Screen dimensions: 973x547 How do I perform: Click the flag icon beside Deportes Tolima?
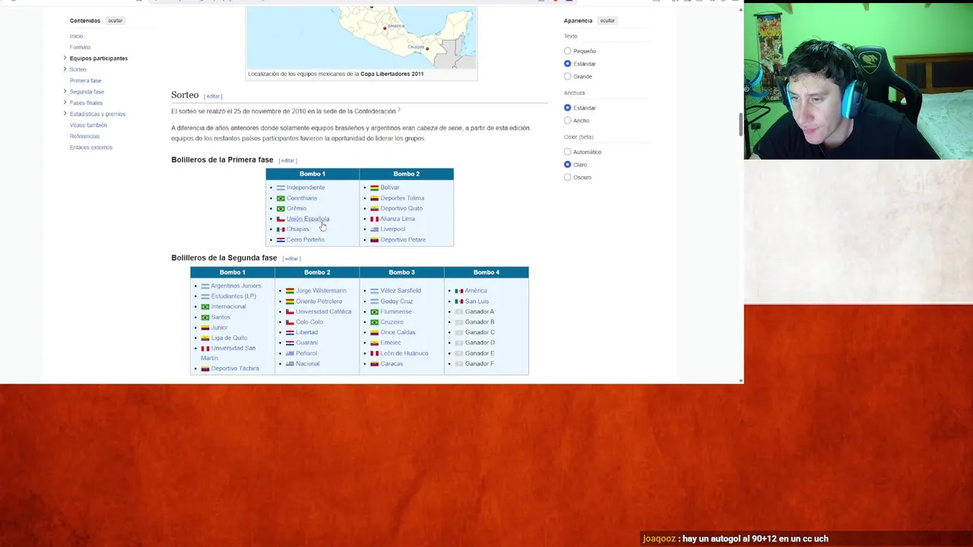coord(375,198)
